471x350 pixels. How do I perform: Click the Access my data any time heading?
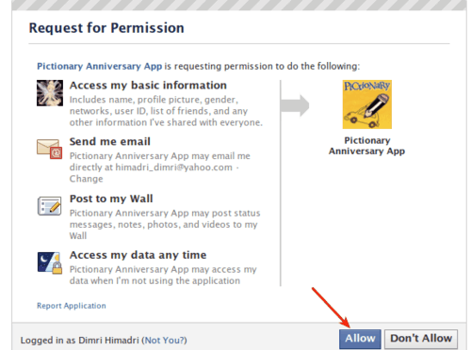coord(138,255)
